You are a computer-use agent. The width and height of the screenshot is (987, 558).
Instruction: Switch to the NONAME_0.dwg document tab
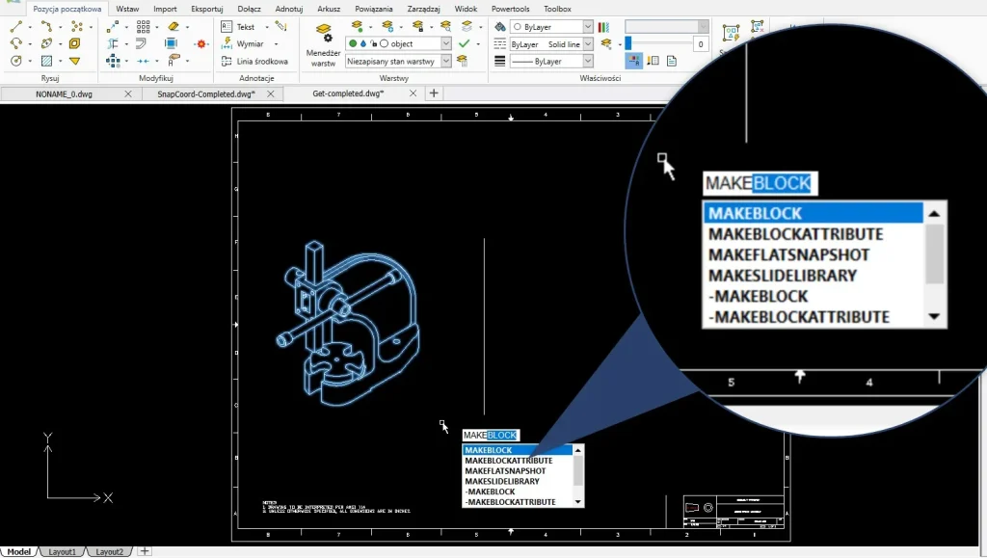(x=64, y=93)
